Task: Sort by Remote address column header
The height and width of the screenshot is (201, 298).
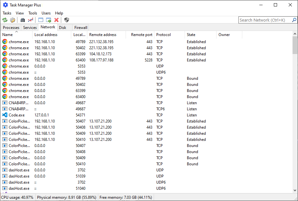Action: (106, 34)
